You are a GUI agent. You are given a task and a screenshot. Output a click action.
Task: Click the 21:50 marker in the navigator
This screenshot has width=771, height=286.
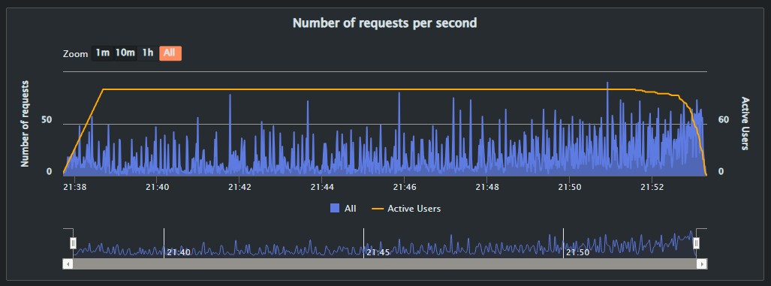[x=578, y=252]
